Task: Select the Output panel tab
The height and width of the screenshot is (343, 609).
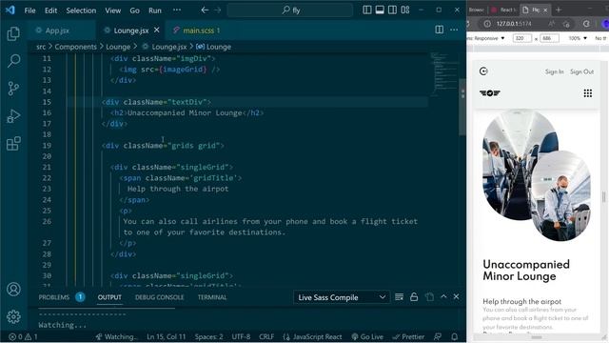Action: coord(109,297)
